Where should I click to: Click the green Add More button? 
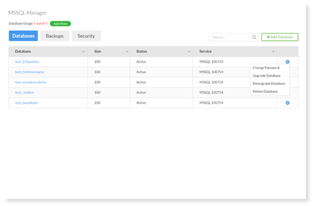[60, 23]
